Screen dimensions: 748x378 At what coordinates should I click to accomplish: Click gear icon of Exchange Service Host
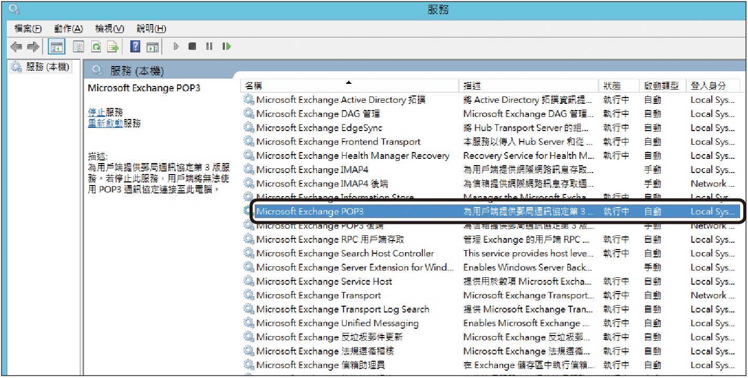pos(248,281)
